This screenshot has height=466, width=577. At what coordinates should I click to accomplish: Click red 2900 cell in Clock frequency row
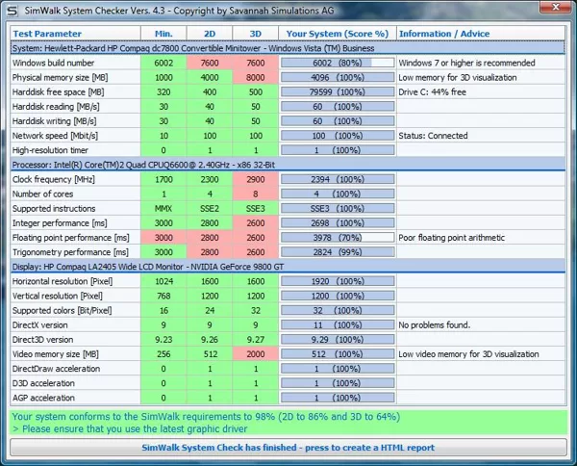coord(256,179)
